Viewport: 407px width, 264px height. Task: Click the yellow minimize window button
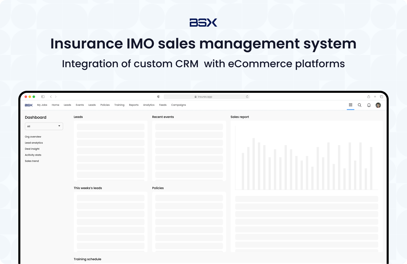point(30,97)
